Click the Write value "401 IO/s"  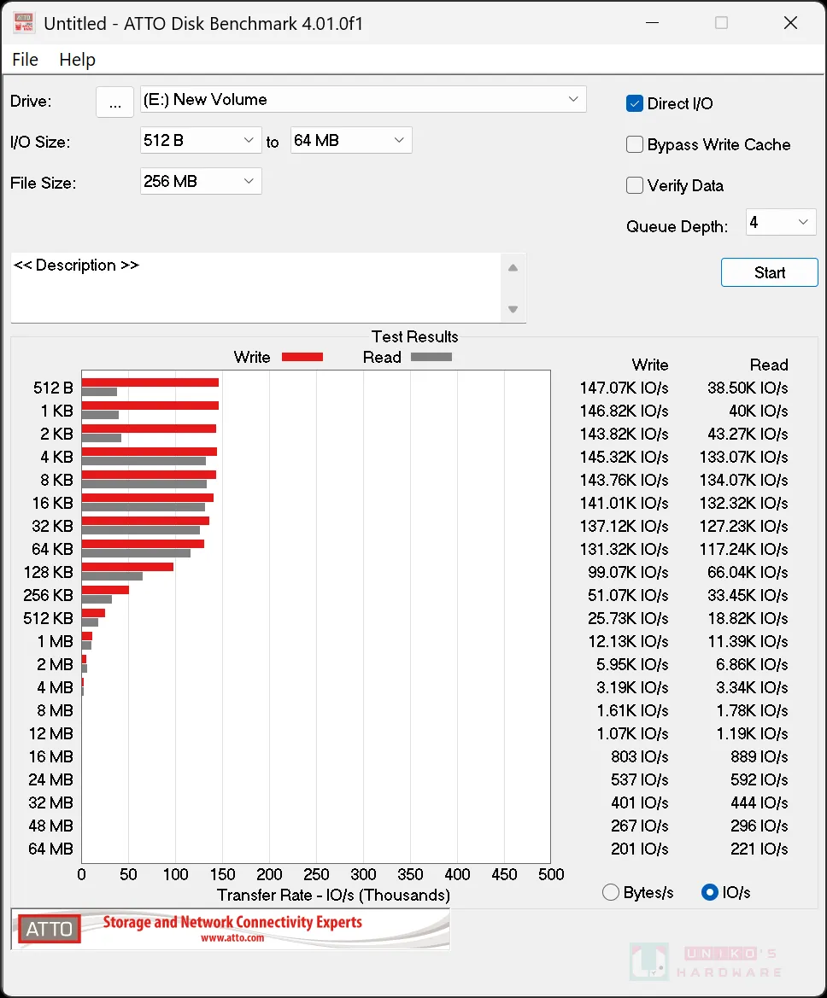pos(640,802)
